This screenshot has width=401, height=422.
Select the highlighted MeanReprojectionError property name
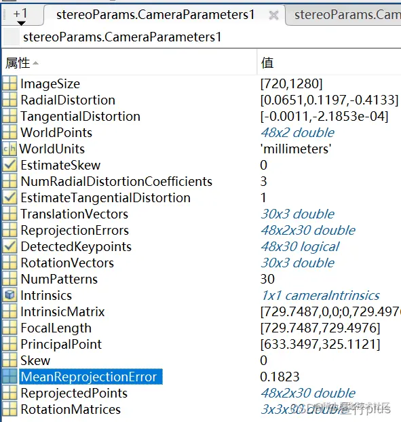pos(91,377)
